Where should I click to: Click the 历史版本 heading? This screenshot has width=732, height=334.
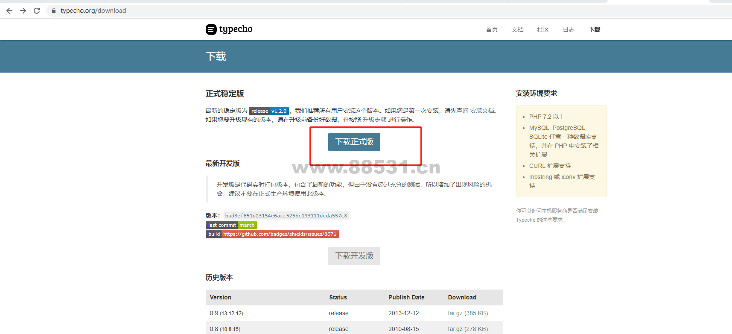219,278
